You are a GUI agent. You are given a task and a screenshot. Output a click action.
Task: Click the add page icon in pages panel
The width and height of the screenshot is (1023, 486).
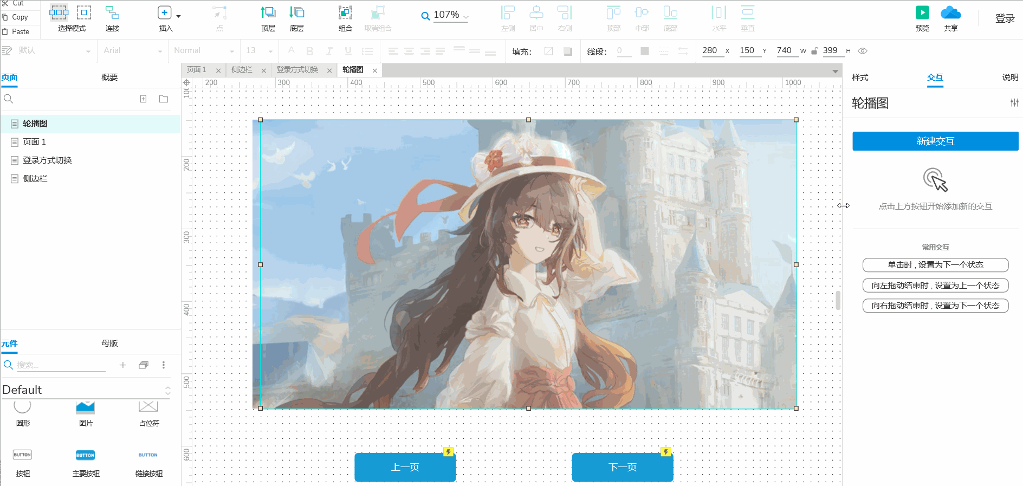click(x=143, y=99)
